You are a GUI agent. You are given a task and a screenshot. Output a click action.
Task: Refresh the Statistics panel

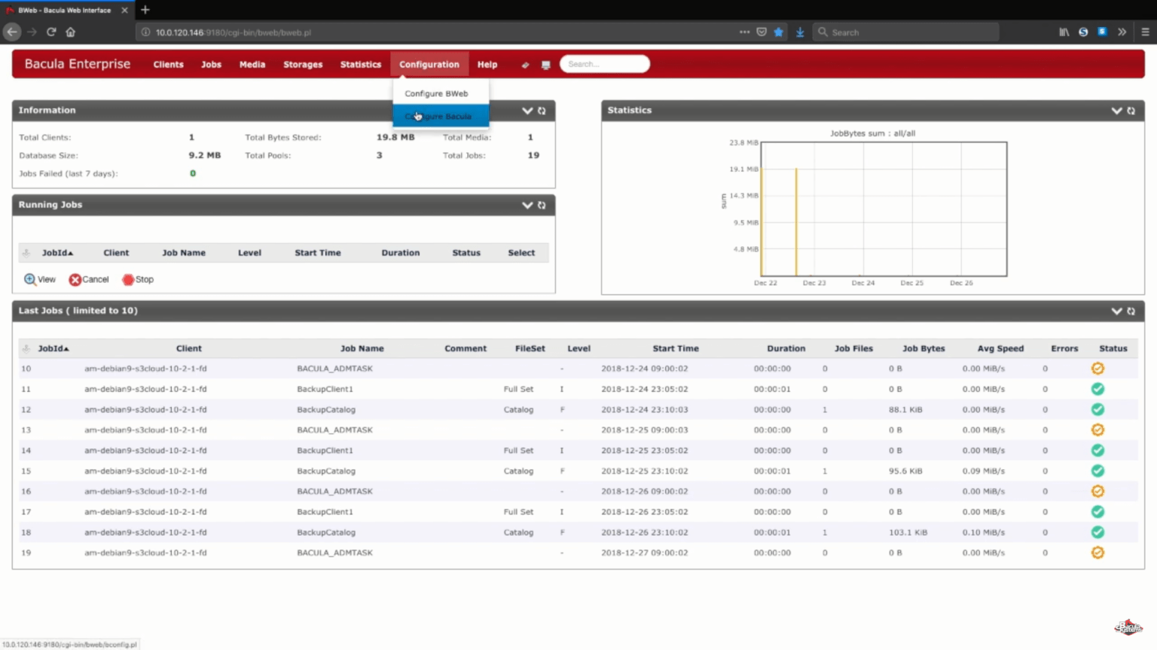click(1131, 111)
